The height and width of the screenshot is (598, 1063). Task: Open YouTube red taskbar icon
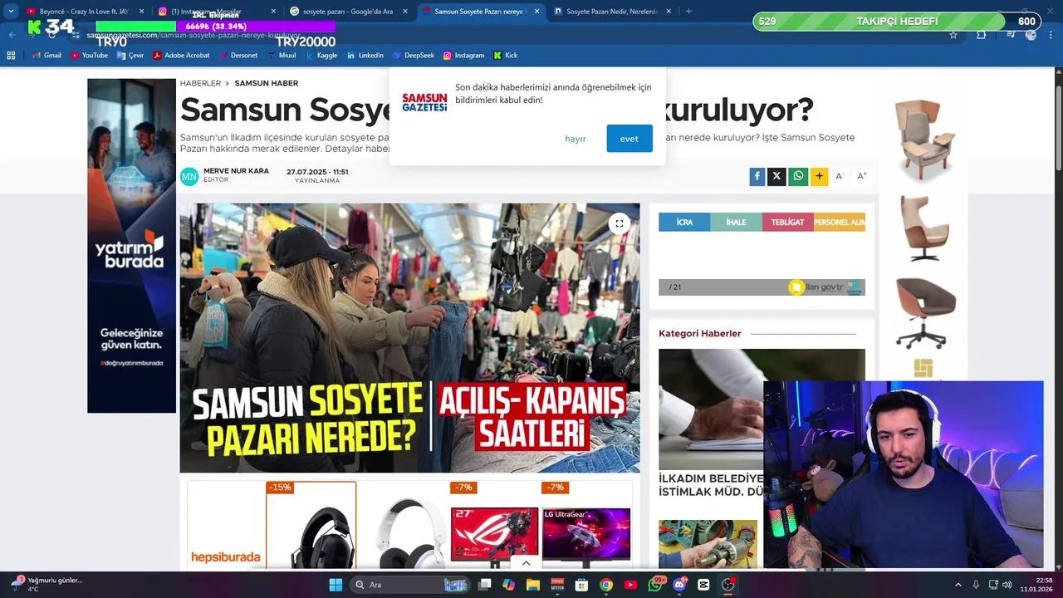coord(630,585)
